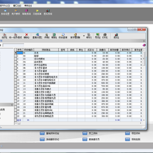153x153 pixels.
Task: Select row 5 using its row selector box
Action: (x=15, y=65)
